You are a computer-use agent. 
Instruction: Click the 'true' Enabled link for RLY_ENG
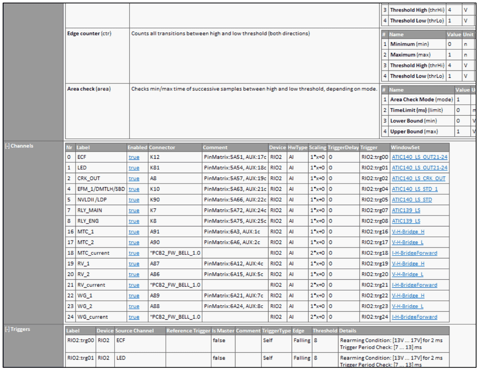point(134,222)
